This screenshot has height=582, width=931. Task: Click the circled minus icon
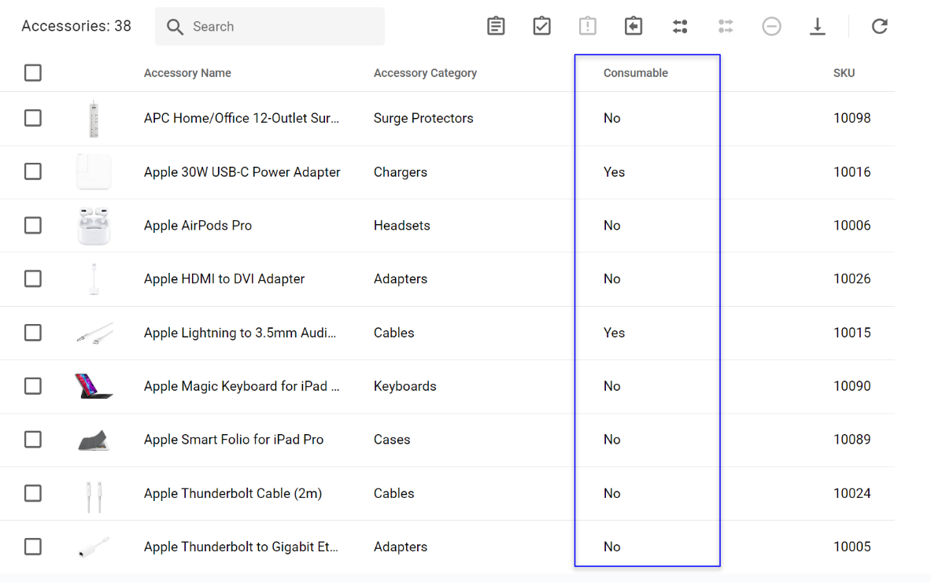[x=771, y=26]
